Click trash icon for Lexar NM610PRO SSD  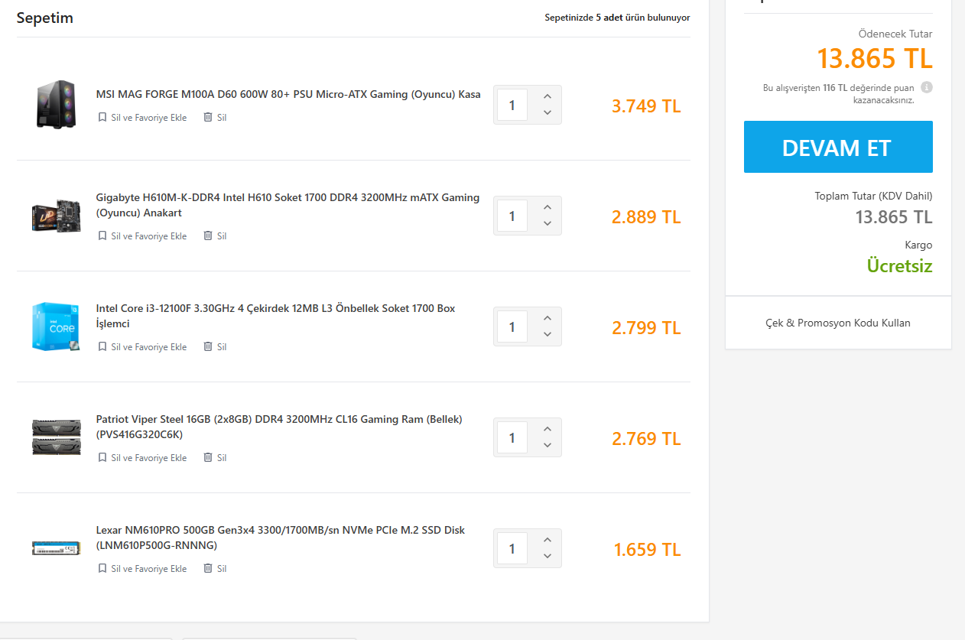(x=208, y=569)
